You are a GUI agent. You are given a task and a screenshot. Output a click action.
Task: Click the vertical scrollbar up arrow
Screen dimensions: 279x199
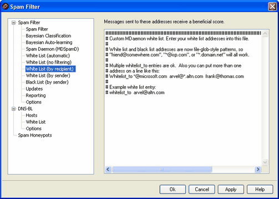pos(265,34)
